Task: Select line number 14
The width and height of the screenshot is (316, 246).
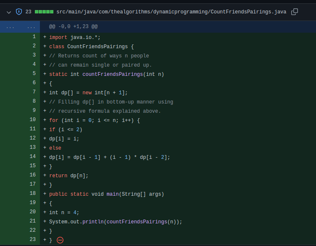Action: (x=33, y=157)
